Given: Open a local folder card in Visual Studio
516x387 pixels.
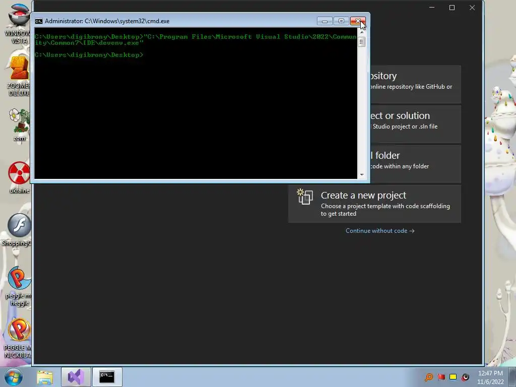Looking at the screenshot, I should [x=416, y=164].
